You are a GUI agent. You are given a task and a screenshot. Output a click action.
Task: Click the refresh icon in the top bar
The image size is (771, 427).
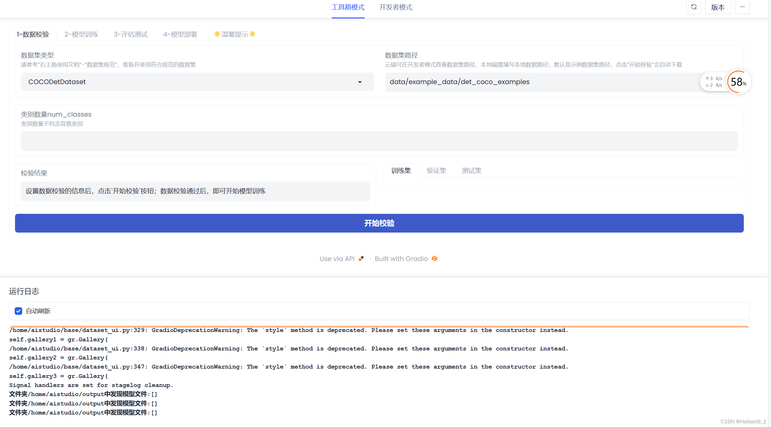tap(693, 7)
